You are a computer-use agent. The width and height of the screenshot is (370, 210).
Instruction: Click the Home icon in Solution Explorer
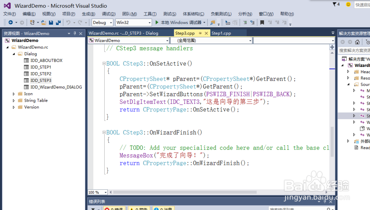click(x=357, y=42)
